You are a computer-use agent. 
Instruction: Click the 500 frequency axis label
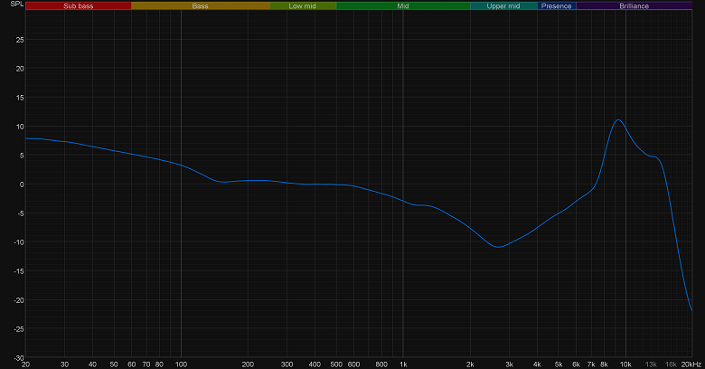click(336, 364)
